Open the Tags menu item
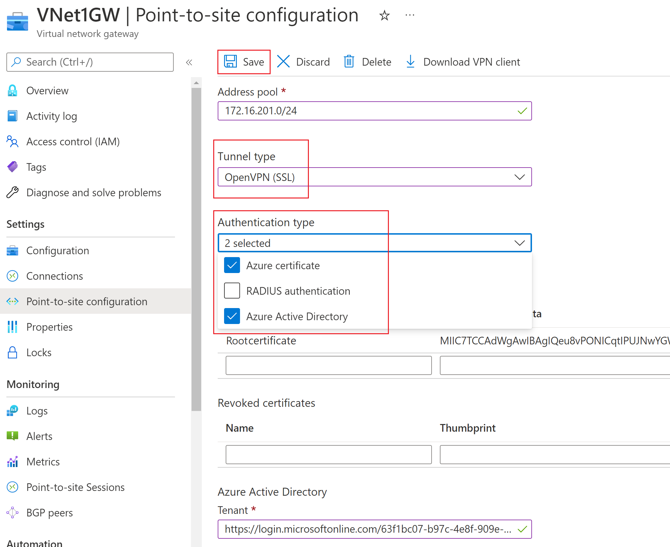The width and height of the screenshot is (670, 547). click(x=36, y=167)
